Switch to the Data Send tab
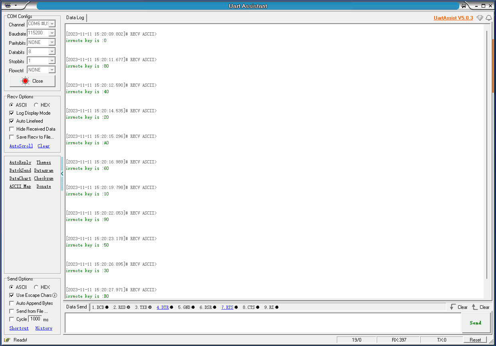The image size is (496, 346). coord(76,307)
